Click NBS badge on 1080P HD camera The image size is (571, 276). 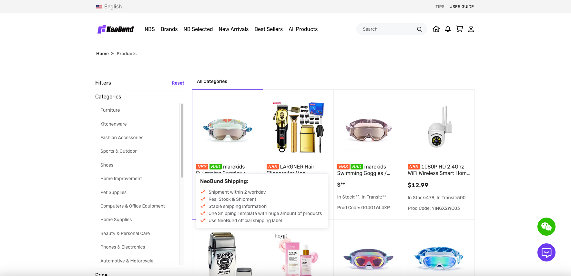pos(414,167)
